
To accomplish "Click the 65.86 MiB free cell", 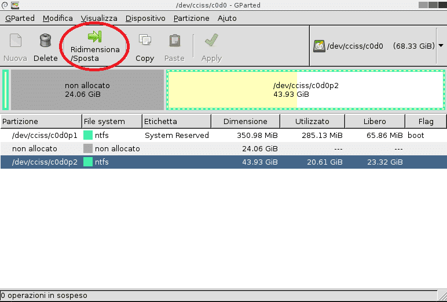I will coord(384,135).
